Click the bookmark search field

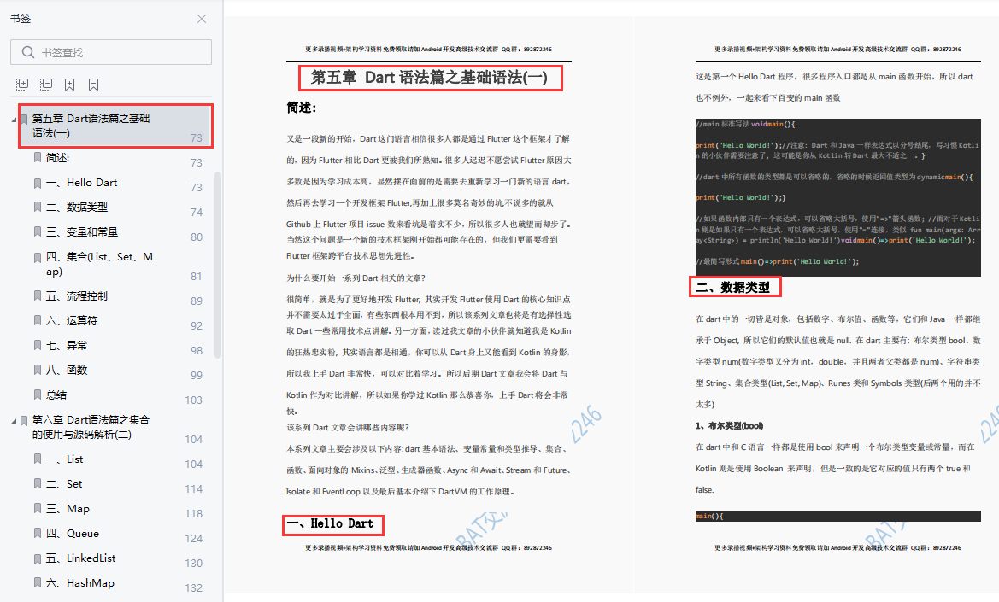[111, 52]
